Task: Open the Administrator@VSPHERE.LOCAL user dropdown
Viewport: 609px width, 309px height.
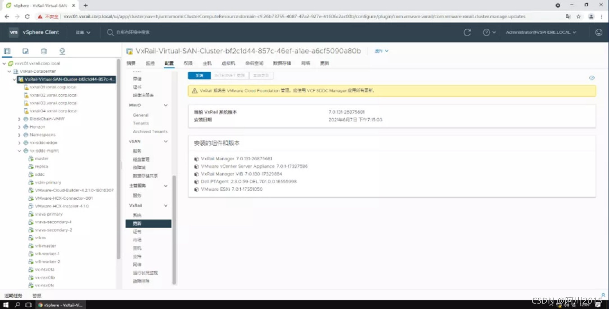Action: (541, 32)
